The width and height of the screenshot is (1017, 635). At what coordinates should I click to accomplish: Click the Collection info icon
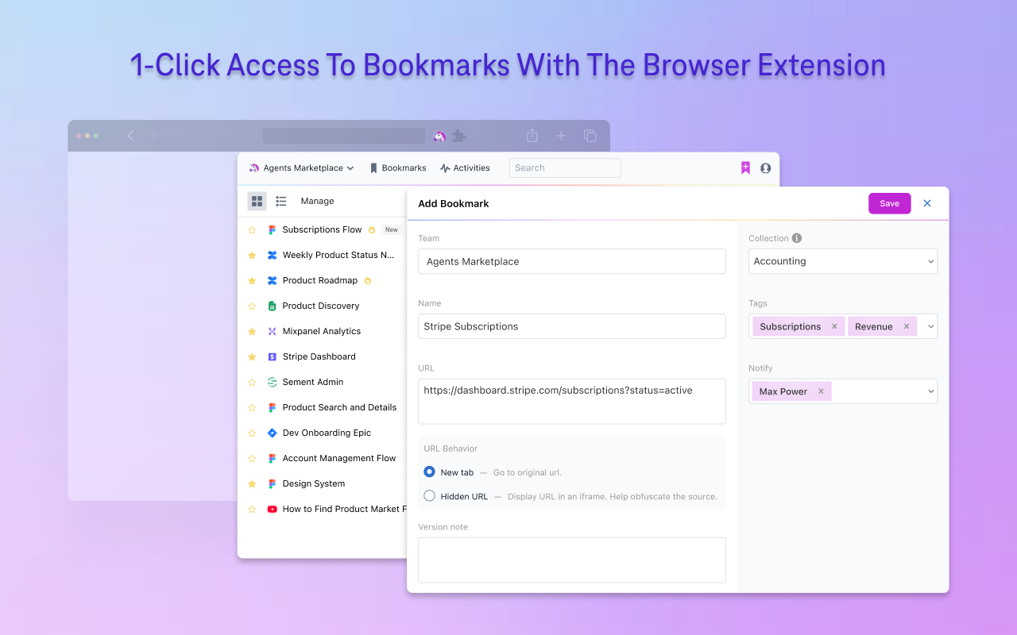click(x=797, y=238)
